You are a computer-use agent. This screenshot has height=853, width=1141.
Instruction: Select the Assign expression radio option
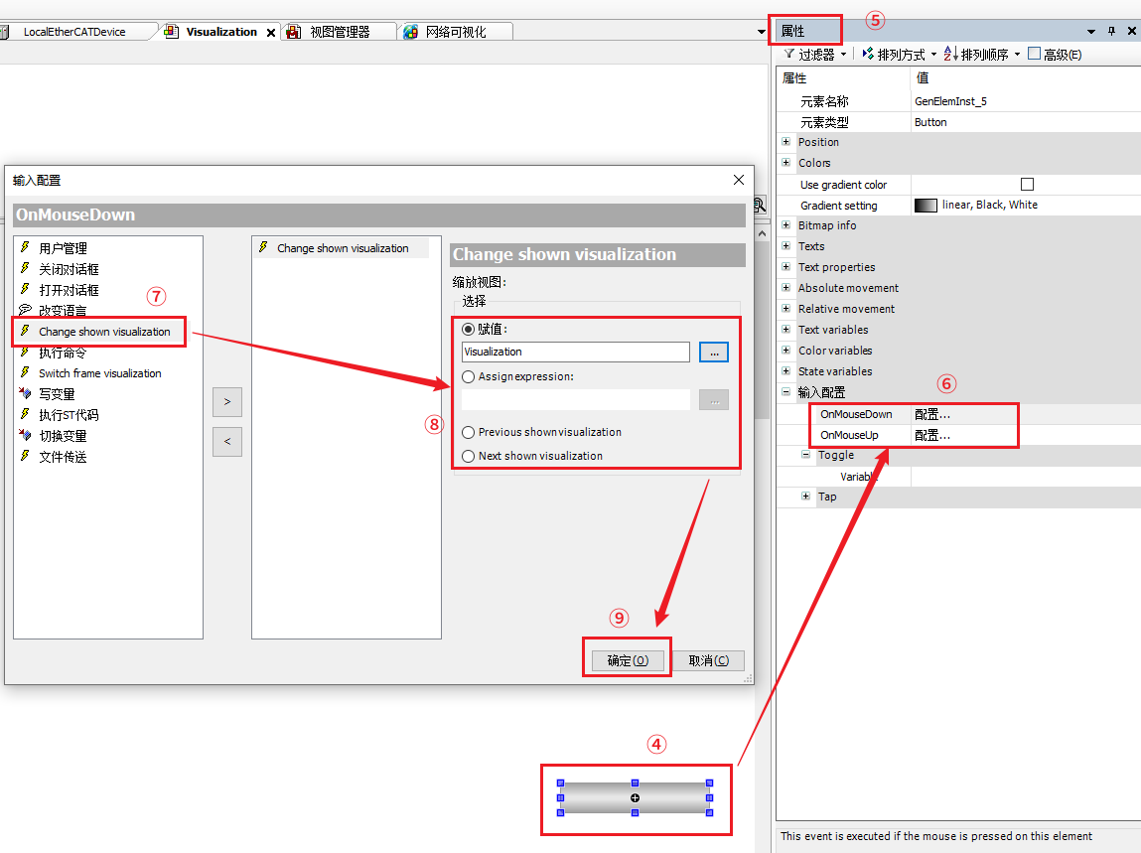(469, 377)
